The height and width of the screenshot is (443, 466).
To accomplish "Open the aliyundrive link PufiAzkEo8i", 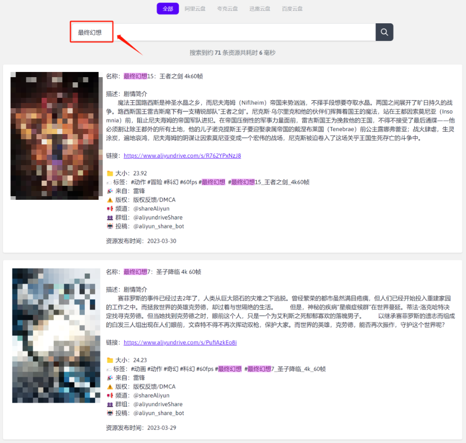I will coord(180,343).
